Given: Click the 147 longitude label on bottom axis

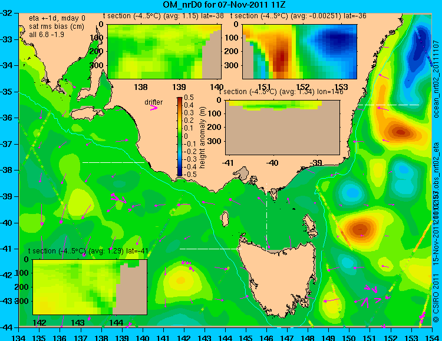Looking at the screenshot, I should (x=287, y=337).
